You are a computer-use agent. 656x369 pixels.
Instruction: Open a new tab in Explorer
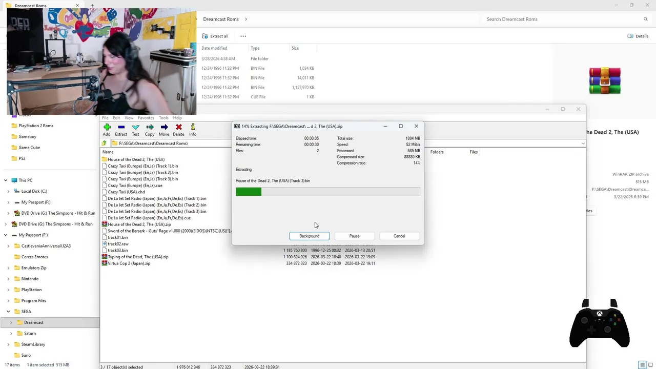point(92,6)
